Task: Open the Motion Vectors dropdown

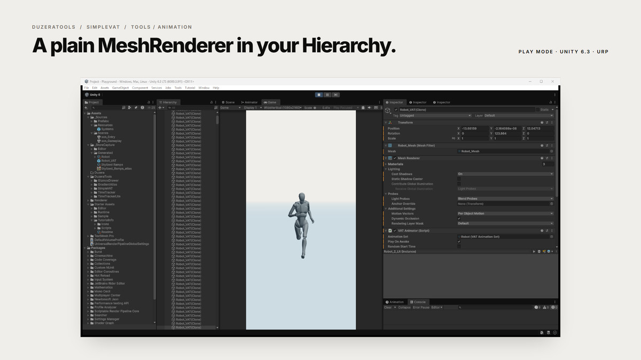Action: point(505,214)
